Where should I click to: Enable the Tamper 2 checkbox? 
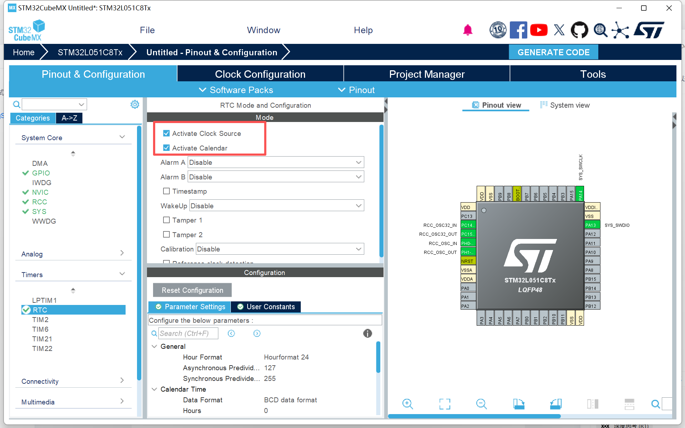coord(166,234)
